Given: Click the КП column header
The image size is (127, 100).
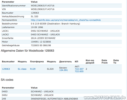Looking at the screenshot, I should coord(76,62).
